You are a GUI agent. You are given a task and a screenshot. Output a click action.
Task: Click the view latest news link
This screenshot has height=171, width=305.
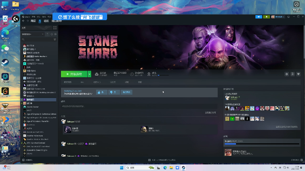tap(210, 112)
